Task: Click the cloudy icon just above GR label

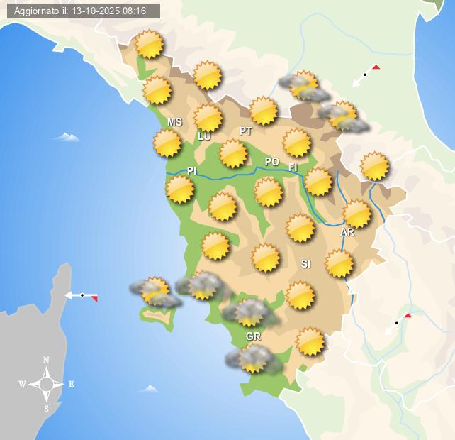Action: tap(249, 312)
